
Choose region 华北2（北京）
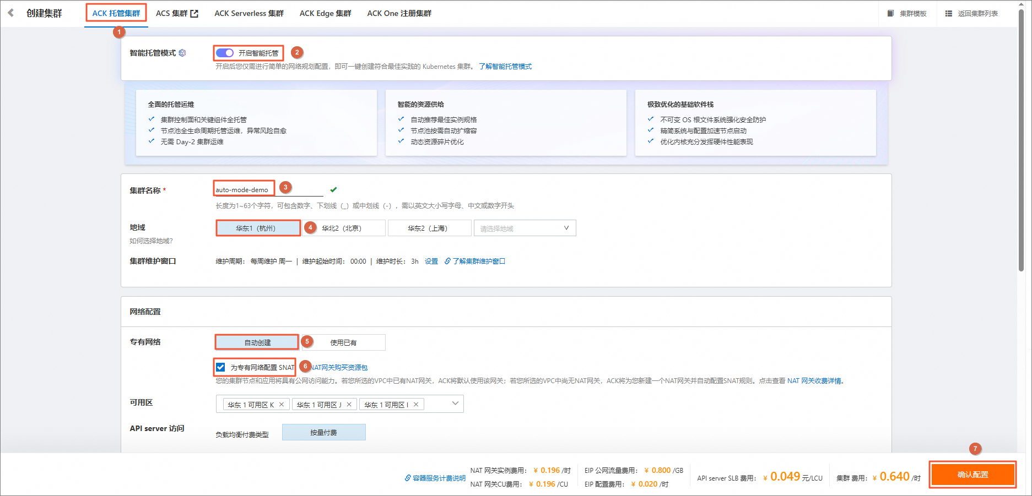(343, 228)
